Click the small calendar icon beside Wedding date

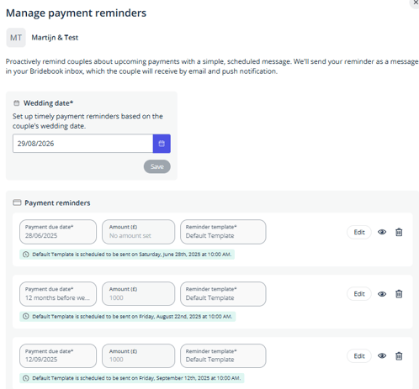pos(17,103)
